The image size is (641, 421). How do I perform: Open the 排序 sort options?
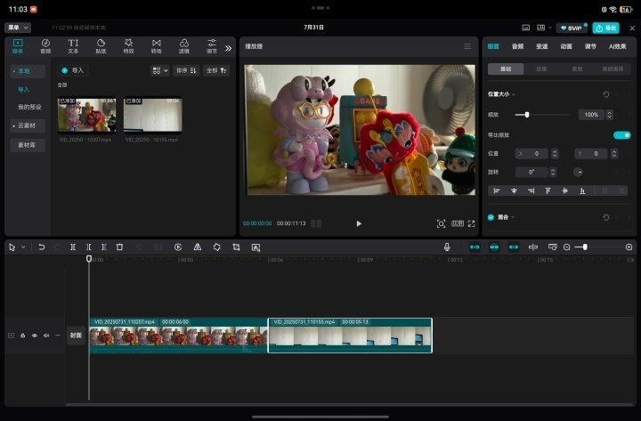click(186, 70)
